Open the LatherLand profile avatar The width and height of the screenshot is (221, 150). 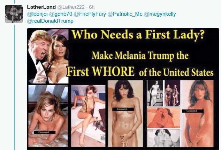pyautogui.click(x=14, y=14)
